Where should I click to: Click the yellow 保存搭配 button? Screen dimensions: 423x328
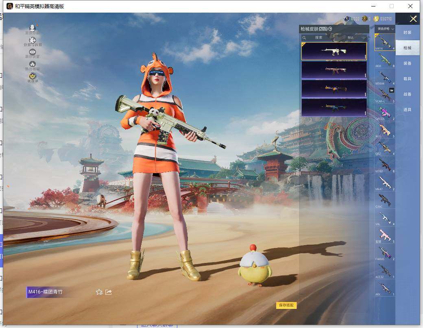[286, 305]
